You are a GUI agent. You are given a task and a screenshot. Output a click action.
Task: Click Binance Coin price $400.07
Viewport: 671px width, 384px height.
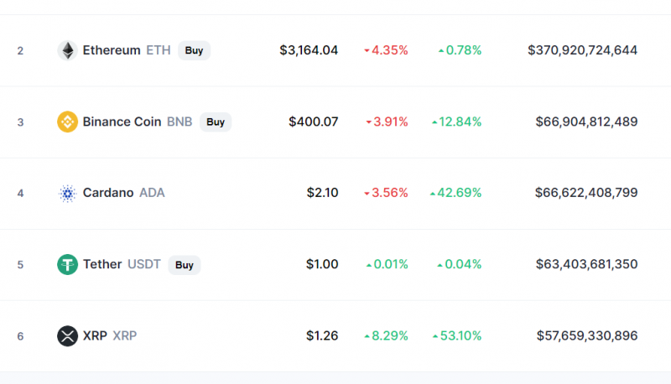tap(313, 122)
